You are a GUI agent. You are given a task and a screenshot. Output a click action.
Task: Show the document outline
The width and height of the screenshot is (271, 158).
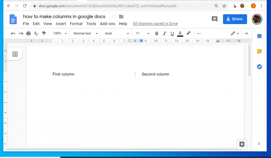tap(15, 54)
